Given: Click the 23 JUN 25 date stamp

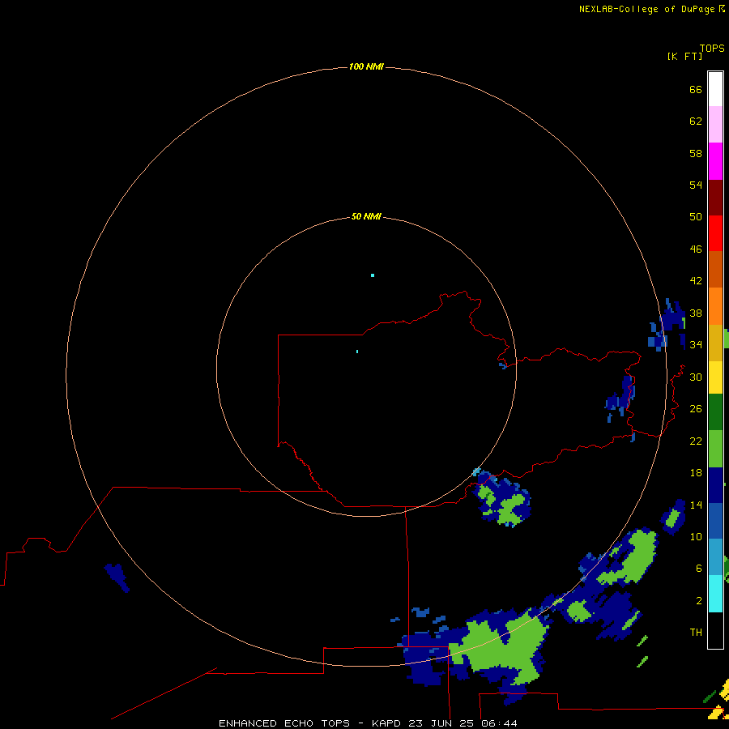Looking at the screenshot, I should coord(441,723).
